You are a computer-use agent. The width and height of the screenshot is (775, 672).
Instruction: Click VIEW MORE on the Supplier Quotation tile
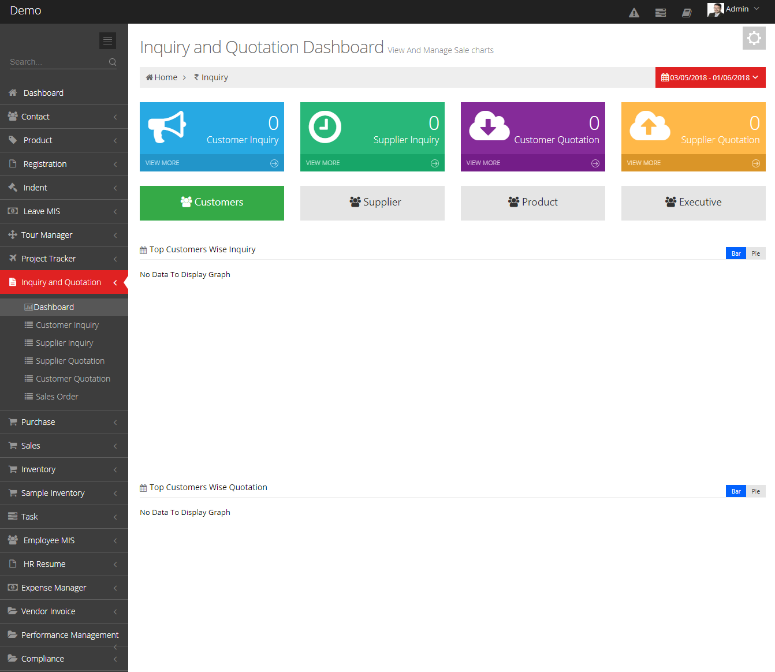coord(643,162)
